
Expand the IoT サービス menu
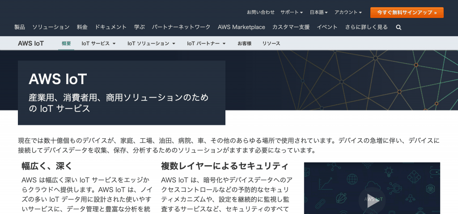click(x=99, y=43)
